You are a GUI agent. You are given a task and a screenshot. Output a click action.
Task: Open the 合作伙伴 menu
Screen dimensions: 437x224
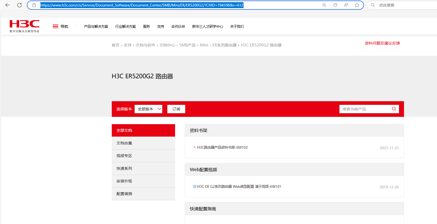point(178,26)
